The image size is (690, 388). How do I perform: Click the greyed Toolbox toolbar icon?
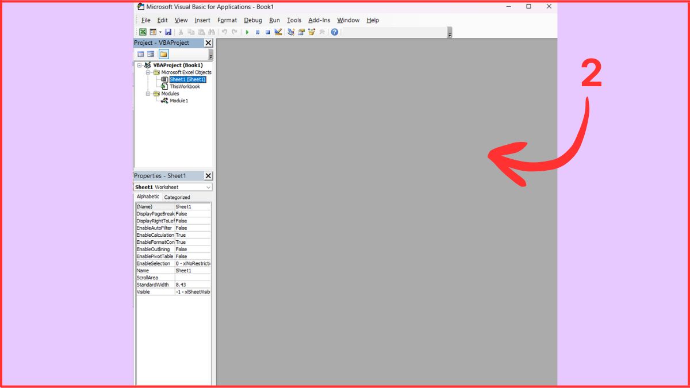pyautogui.click(x=322, y=32)
